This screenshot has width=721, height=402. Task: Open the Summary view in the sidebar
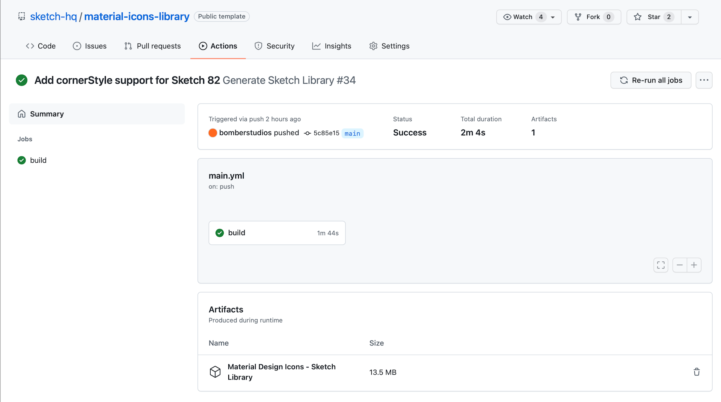point(47,114)
